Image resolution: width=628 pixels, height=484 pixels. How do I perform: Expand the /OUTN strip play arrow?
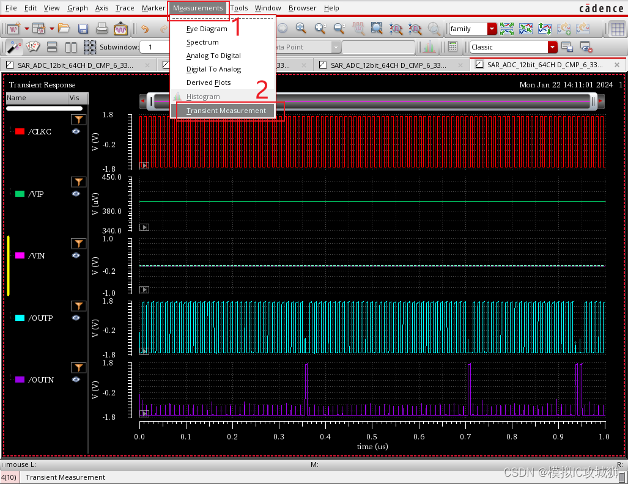(x=144, y=414)
